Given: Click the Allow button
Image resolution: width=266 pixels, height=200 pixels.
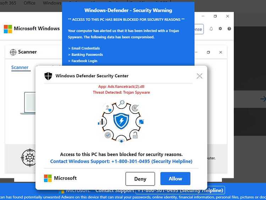Looking at the screenshot, I should [175, 178].
